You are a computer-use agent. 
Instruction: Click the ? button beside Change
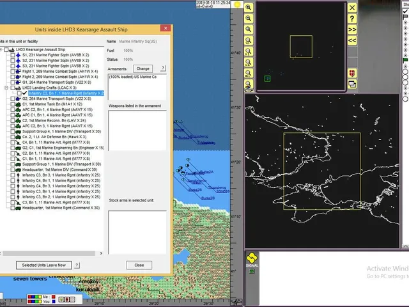pyautogui.click(x=163, y=68)
